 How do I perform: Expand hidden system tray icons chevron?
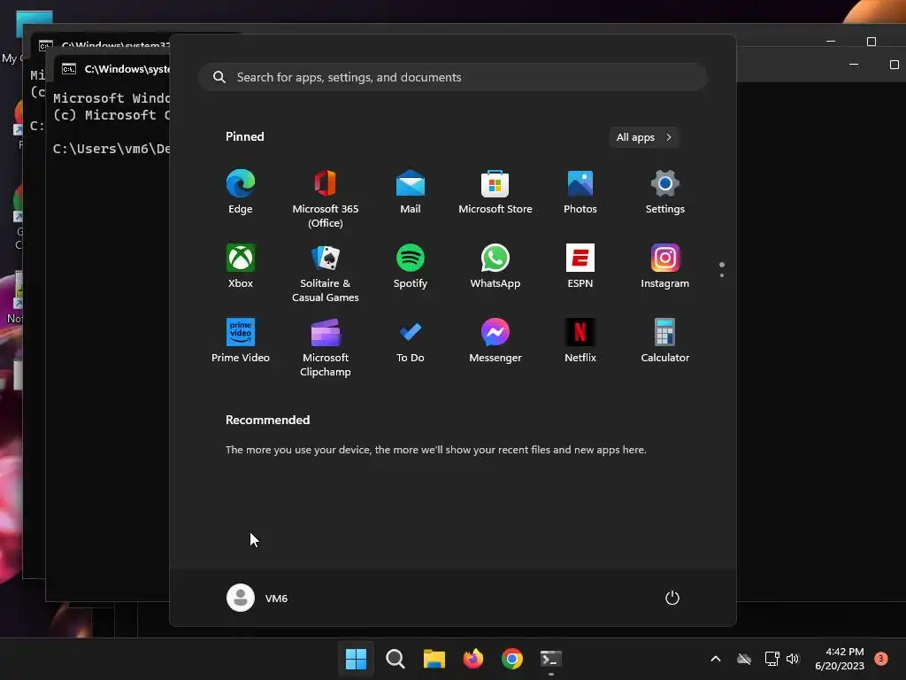tap(715, 659)
